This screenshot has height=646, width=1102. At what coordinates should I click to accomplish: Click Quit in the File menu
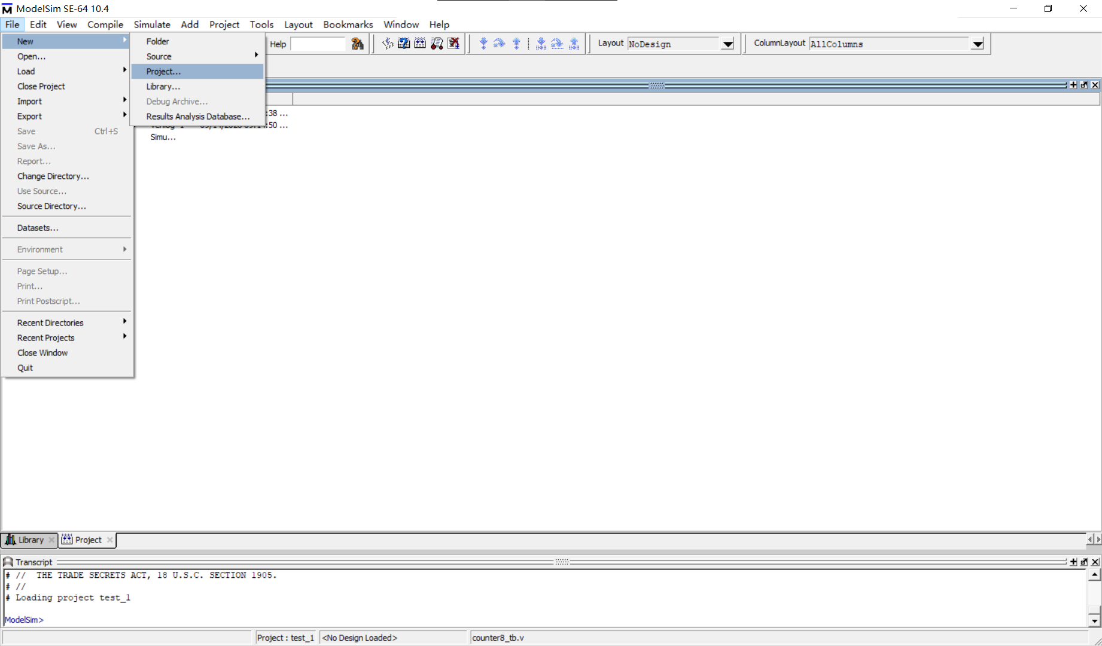(x=67, y=367)
